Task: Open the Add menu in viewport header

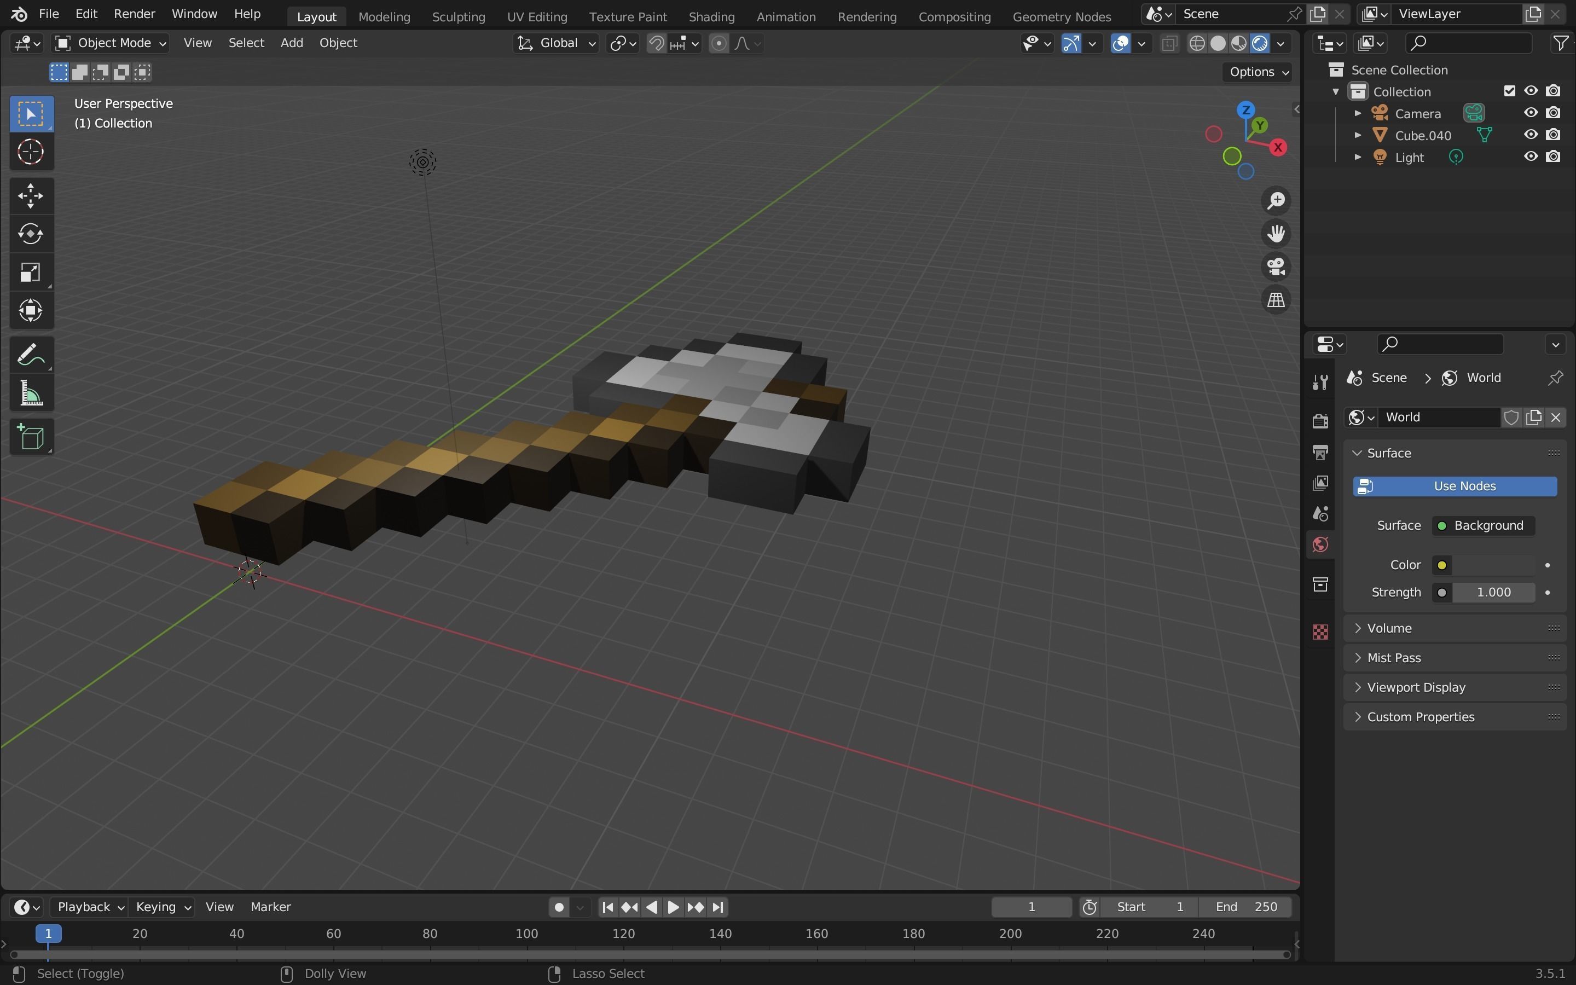Action: [291, 43]
